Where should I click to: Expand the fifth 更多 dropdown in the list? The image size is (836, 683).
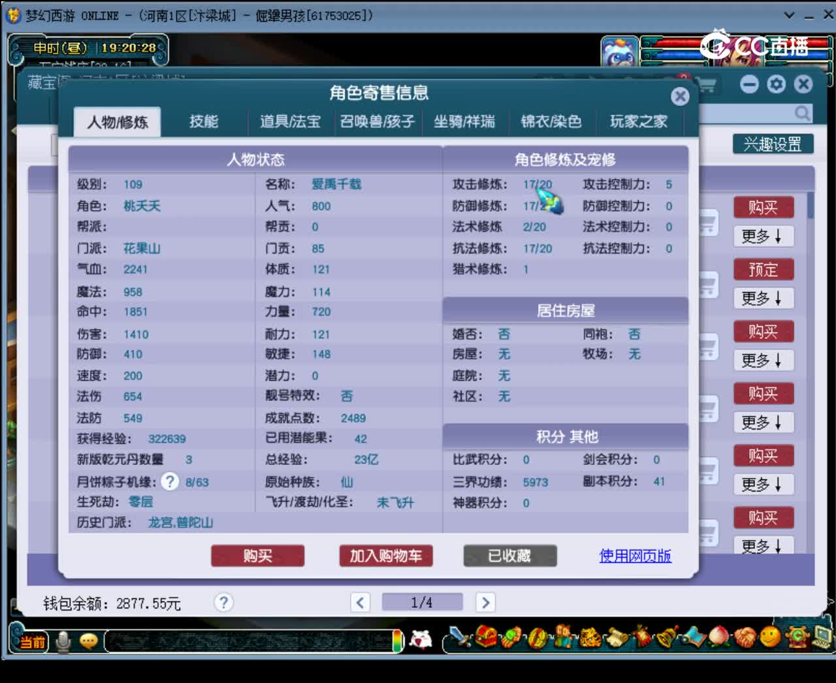pyautogui.click(x=763, y=484)
